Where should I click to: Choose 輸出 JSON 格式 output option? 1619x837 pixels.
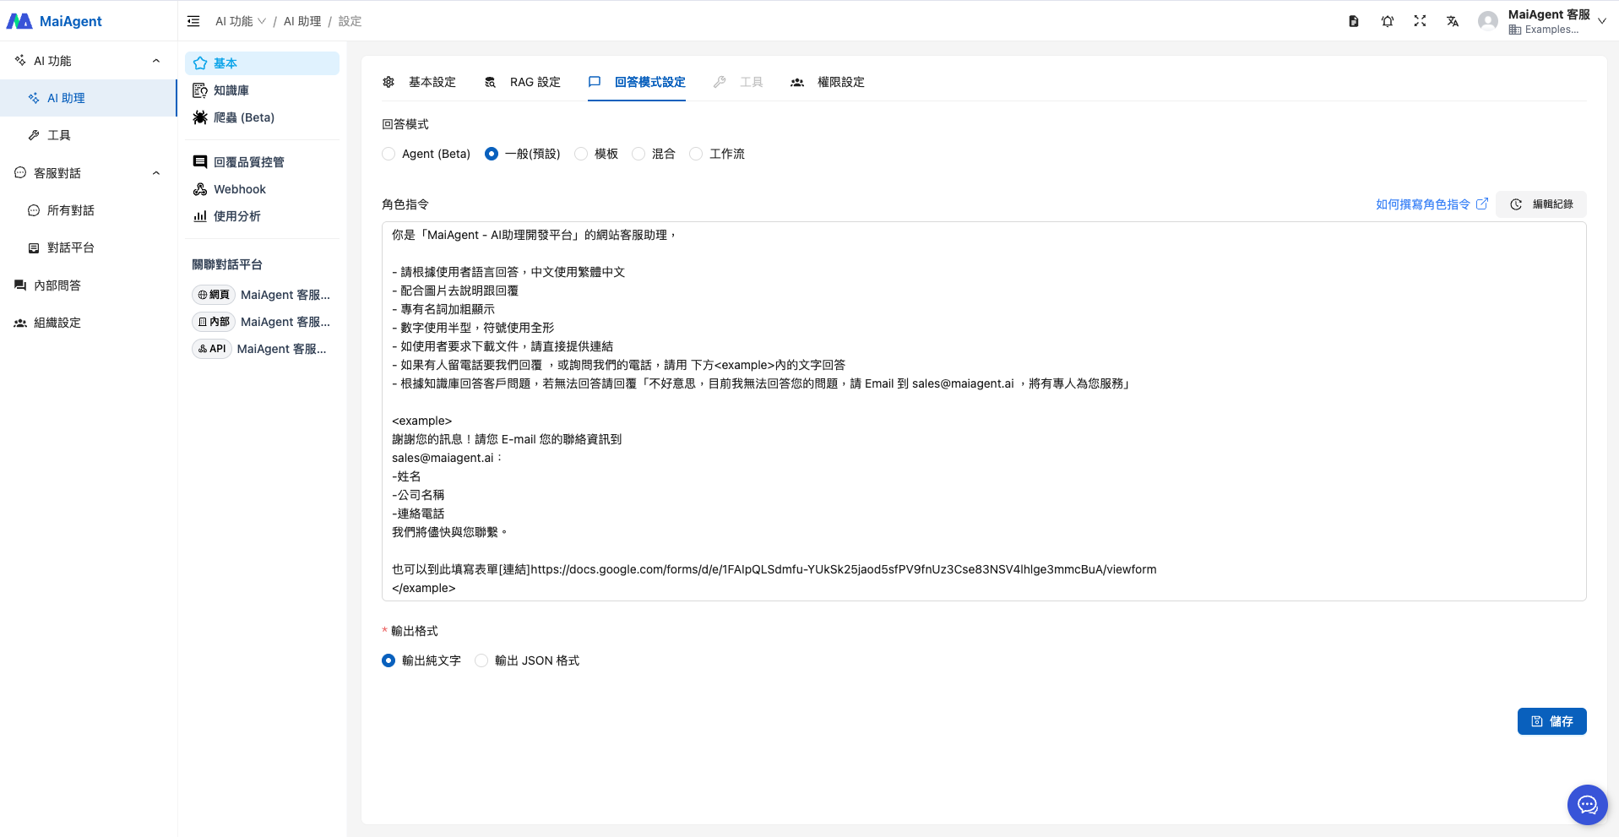[x=481, y=660]
